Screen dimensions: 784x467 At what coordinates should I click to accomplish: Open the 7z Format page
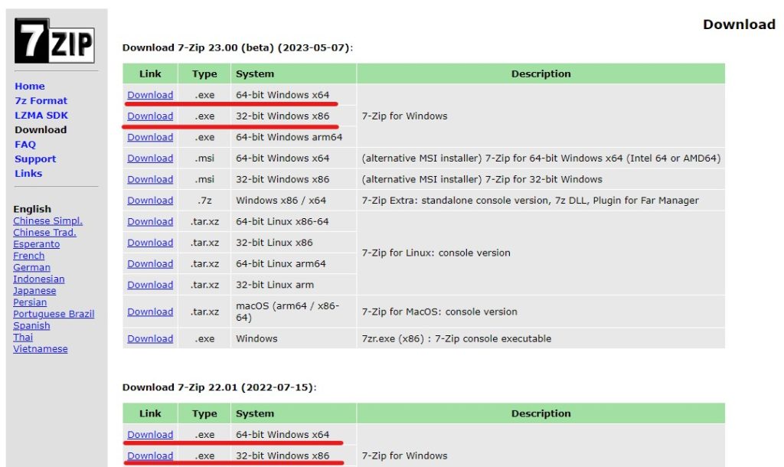coord(41,100)
